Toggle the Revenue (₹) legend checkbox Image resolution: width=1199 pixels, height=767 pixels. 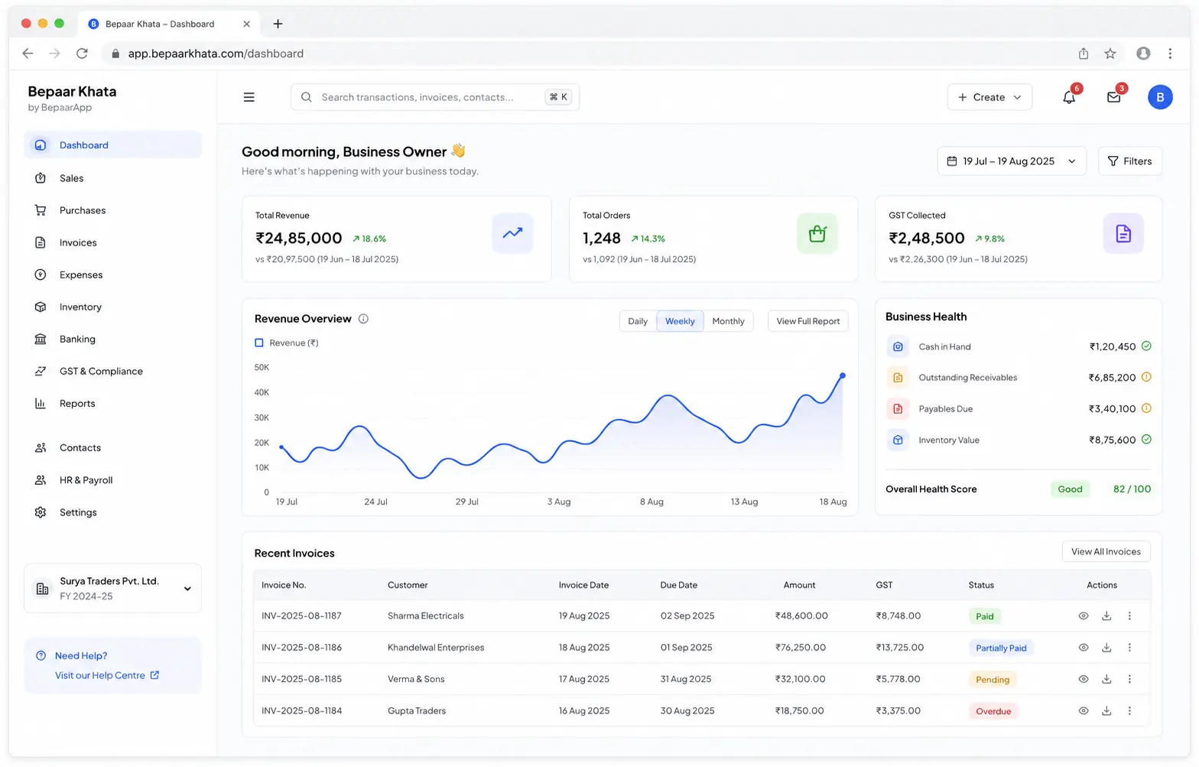click(259, 343)
